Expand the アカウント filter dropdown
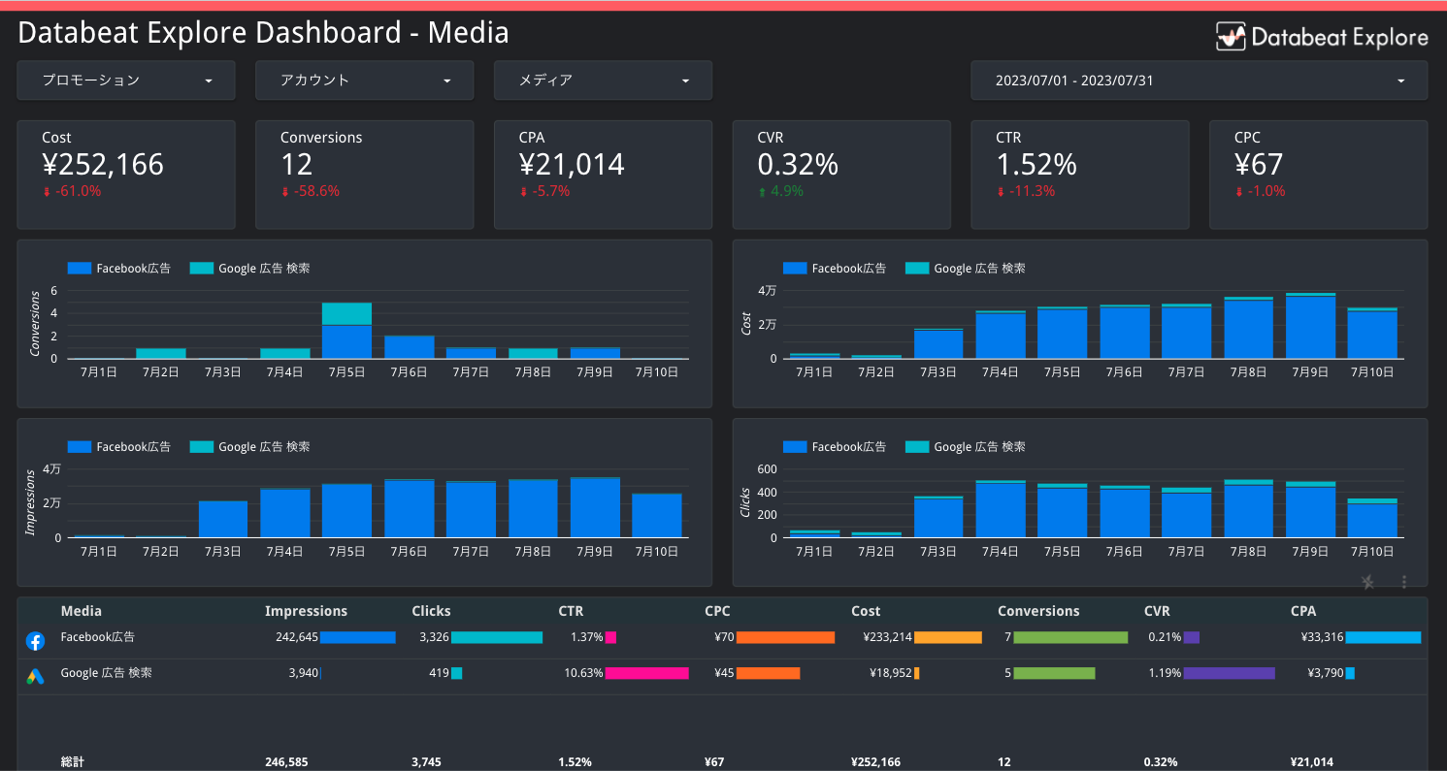 365,80
